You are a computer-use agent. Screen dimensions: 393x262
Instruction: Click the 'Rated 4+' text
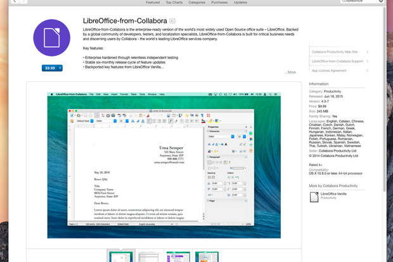(315, 165)
